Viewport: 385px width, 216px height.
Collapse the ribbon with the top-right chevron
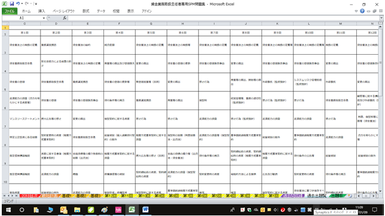pyautogui.click(x=356, y=11)
